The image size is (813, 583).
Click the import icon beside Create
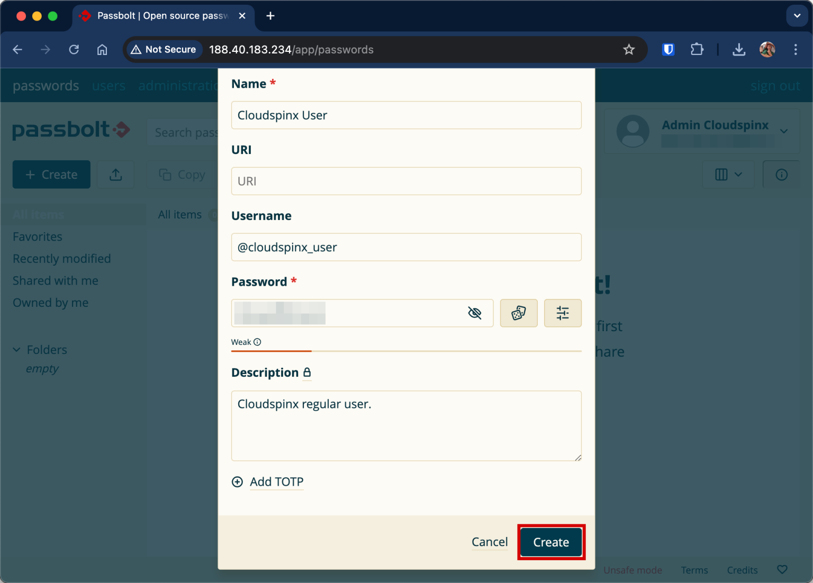point(115,174)
